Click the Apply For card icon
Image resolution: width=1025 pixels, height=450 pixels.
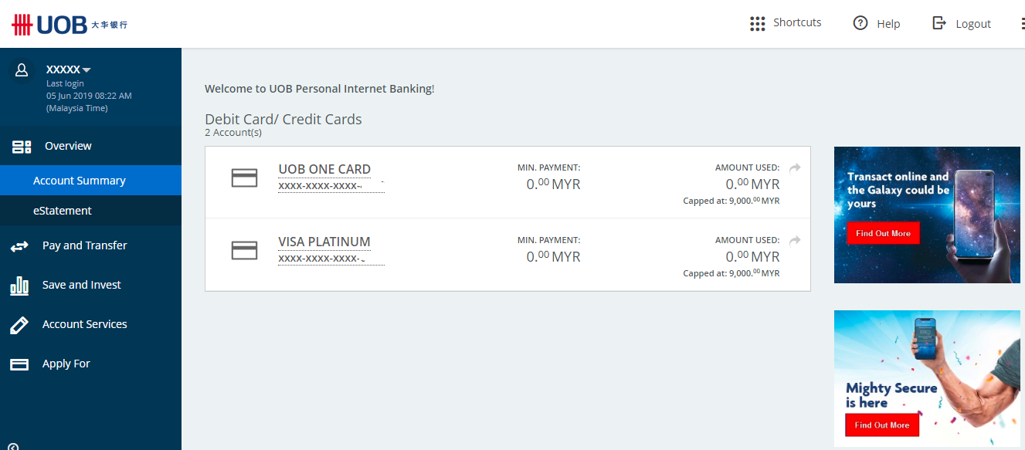[19, 364]
